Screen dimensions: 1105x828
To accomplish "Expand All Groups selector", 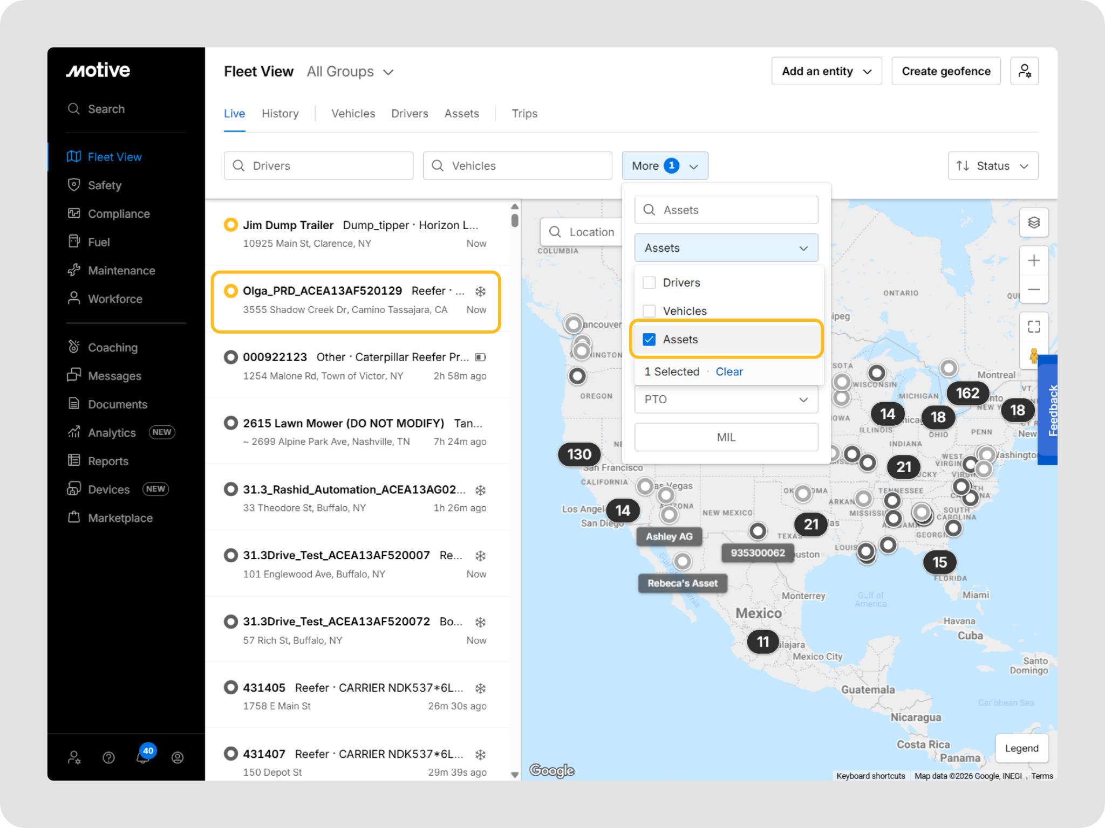I will coord(350,72).
